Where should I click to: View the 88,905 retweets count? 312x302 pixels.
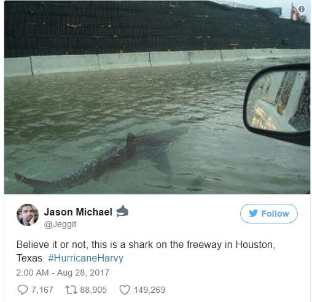[x=93, y=290]
